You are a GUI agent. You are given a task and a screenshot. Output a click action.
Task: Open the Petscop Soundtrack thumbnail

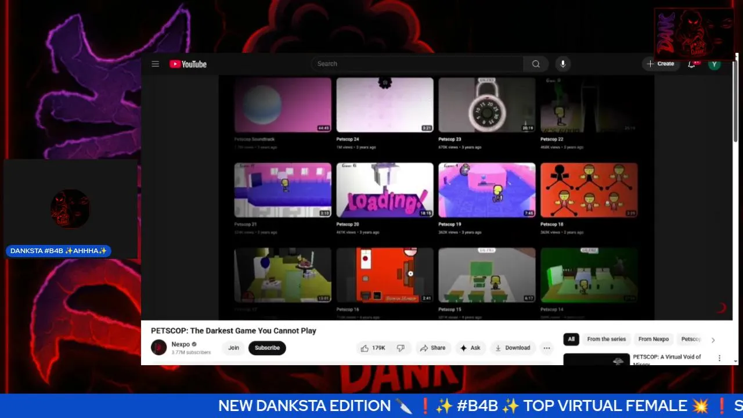(x=283, y=105)
